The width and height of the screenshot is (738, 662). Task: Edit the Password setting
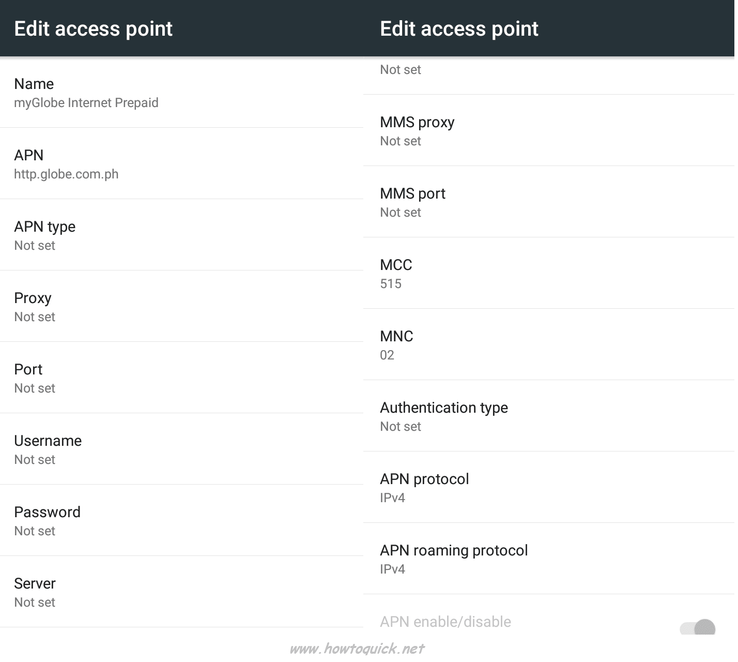click(182, 520)
